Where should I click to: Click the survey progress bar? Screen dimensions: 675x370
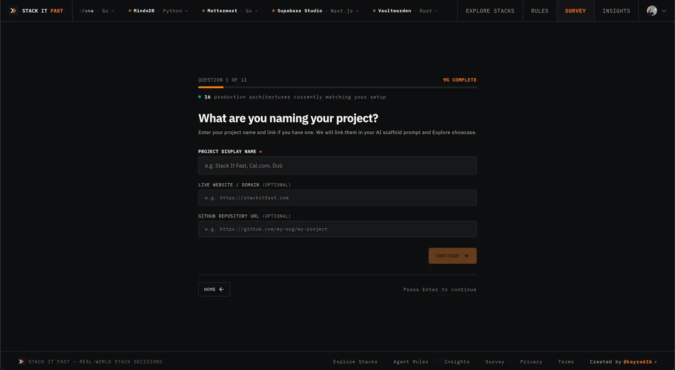point(337,87)
